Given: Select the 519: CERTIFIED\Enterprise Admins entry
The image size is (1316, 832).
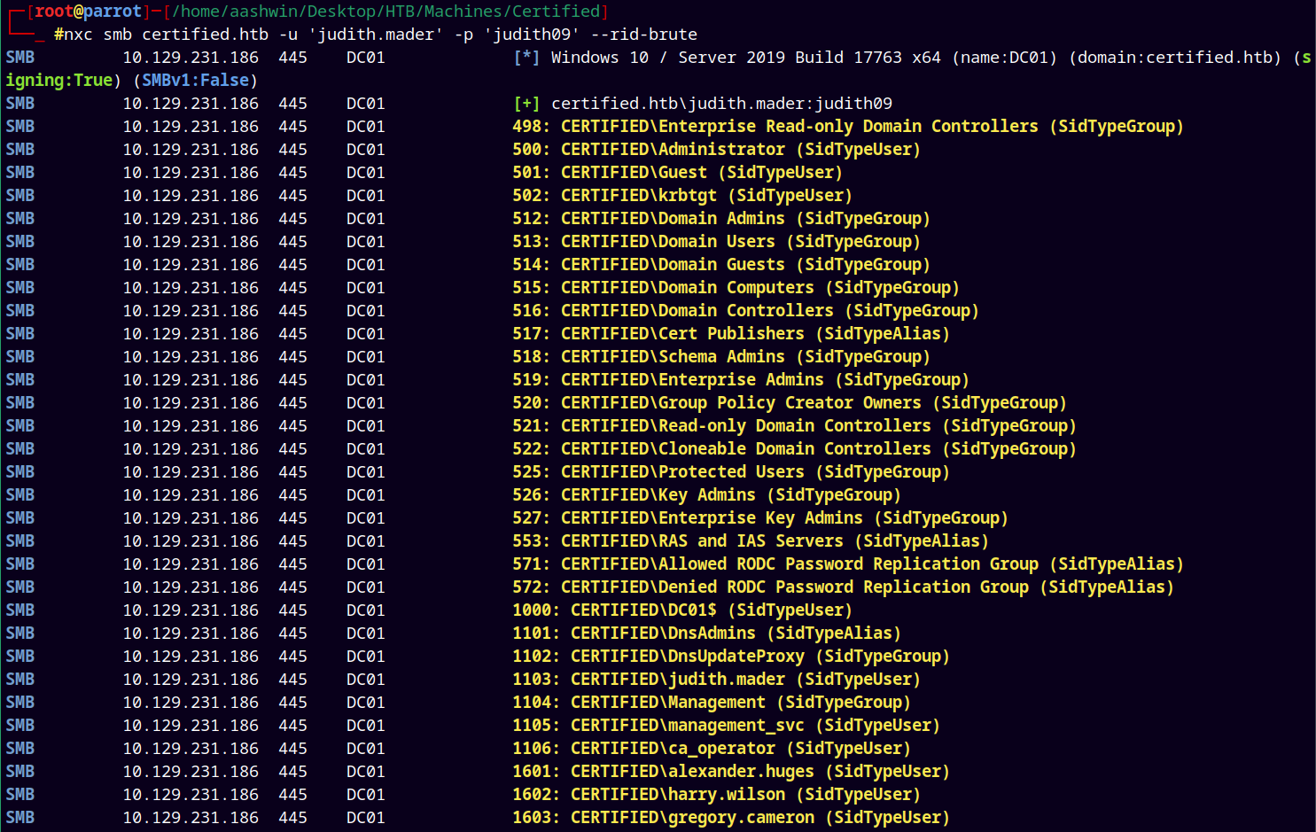Looking at the screenshot, I should [x=741, y=380].
